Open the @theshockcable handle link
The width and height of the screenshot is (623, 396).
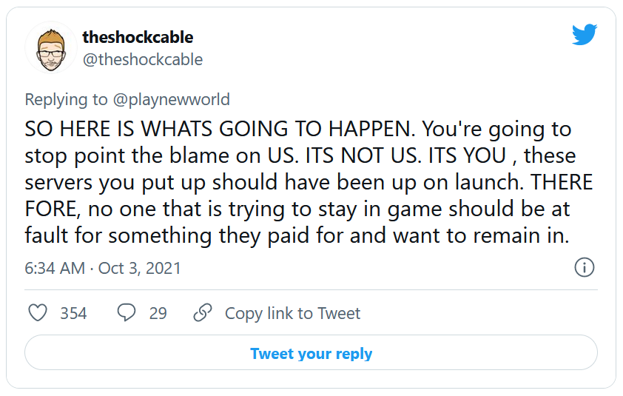pyautogui.click(x=142, y=59)
